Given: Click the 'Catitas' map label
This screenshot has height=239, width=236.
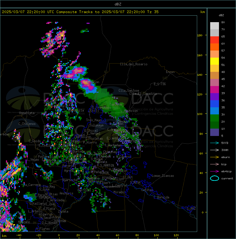Looking at the screenshot, I should point(147,190).
